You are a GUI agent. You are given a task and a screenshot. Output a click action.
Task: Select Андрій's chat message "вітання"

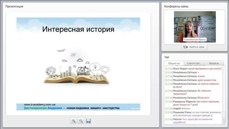point(177,109)
